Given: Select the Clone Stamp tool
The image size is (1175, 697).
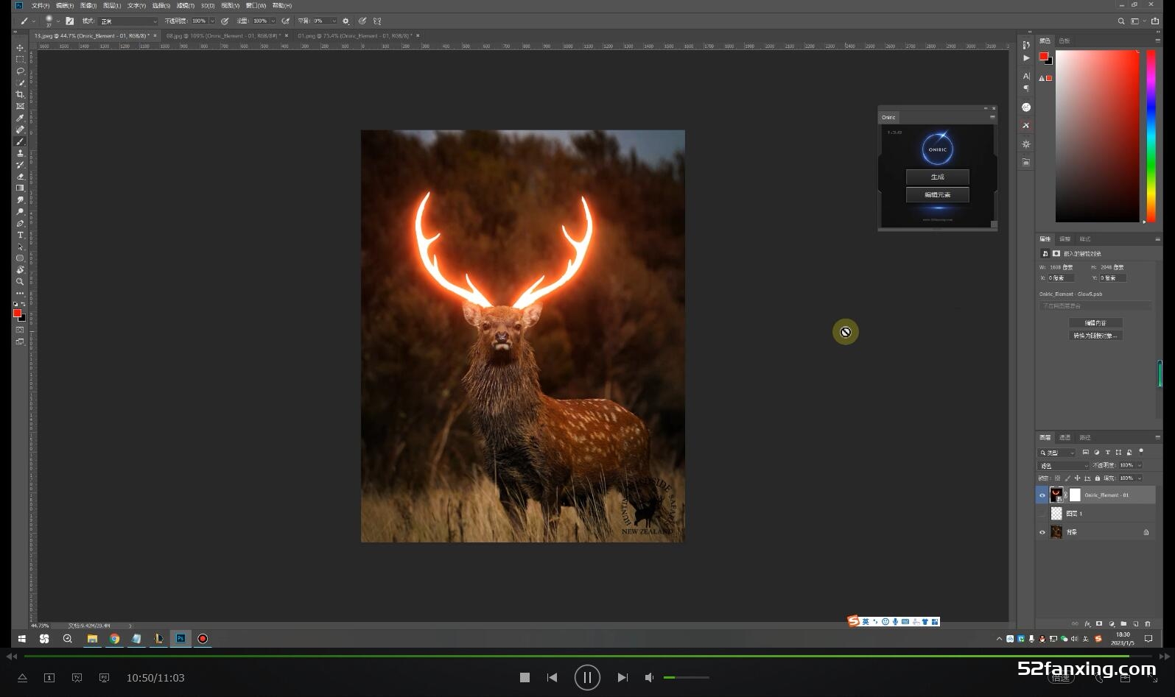Looking at the screenshot, I should pos(20,153).
